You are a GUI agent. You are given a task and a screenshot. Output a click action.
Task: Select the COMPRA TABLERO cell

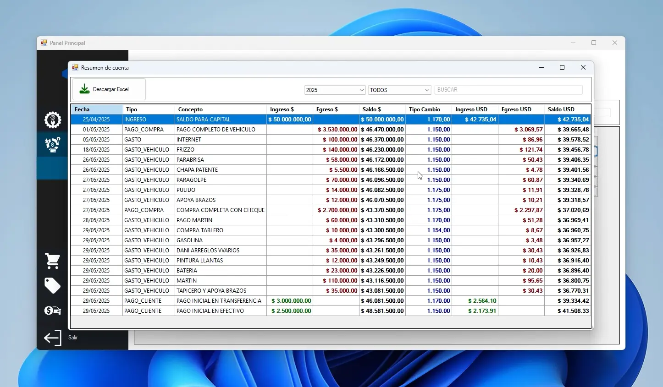(x=221, y=230)
